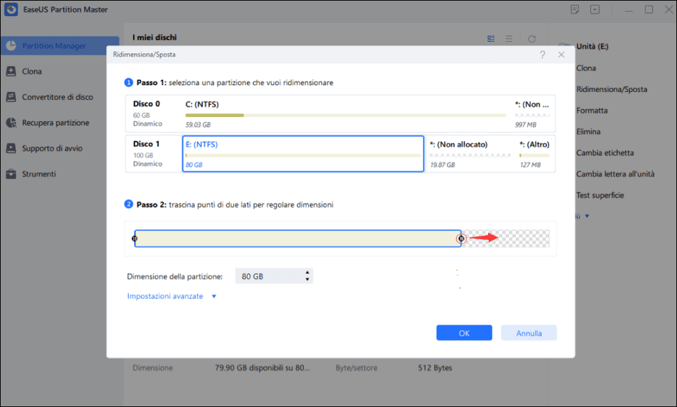
Task: Choose Clona in the Unità (E:) panel
Action: 586,68
